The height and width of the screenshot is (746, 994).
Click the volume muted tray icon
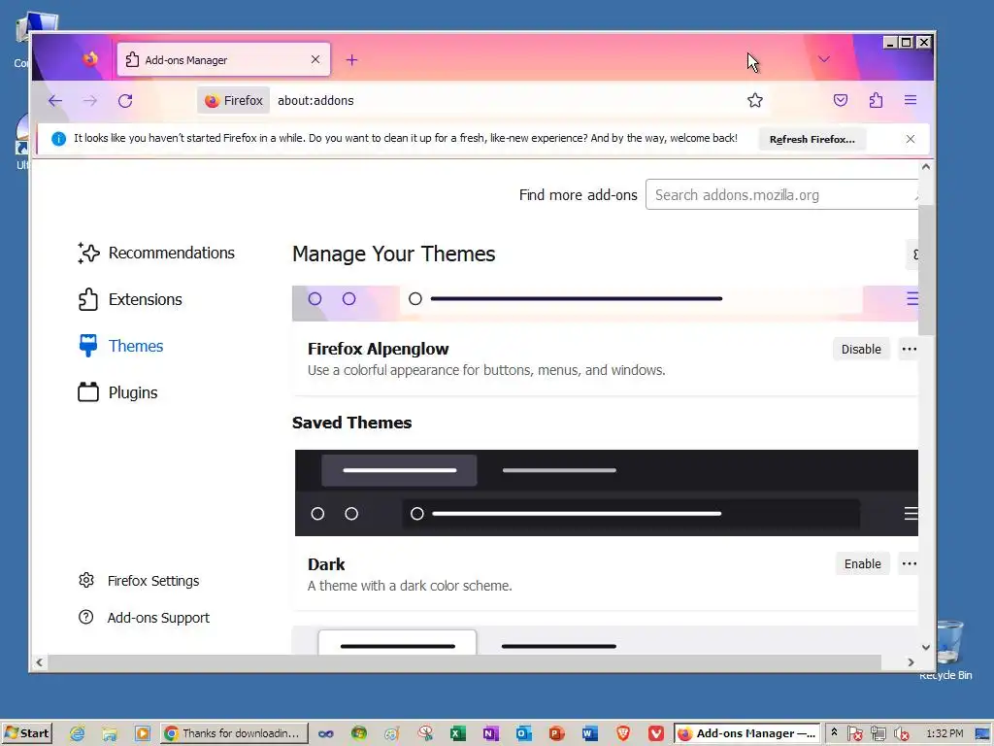(902, 734)
